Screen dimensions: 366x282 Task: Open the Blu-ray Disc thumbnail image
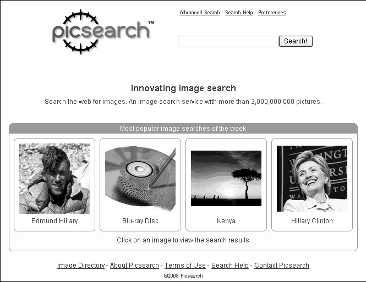click(x=140, y=179)
